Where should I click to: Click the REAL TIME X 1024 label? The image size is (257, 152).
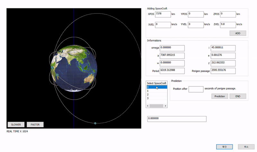[x=17, y=131]
